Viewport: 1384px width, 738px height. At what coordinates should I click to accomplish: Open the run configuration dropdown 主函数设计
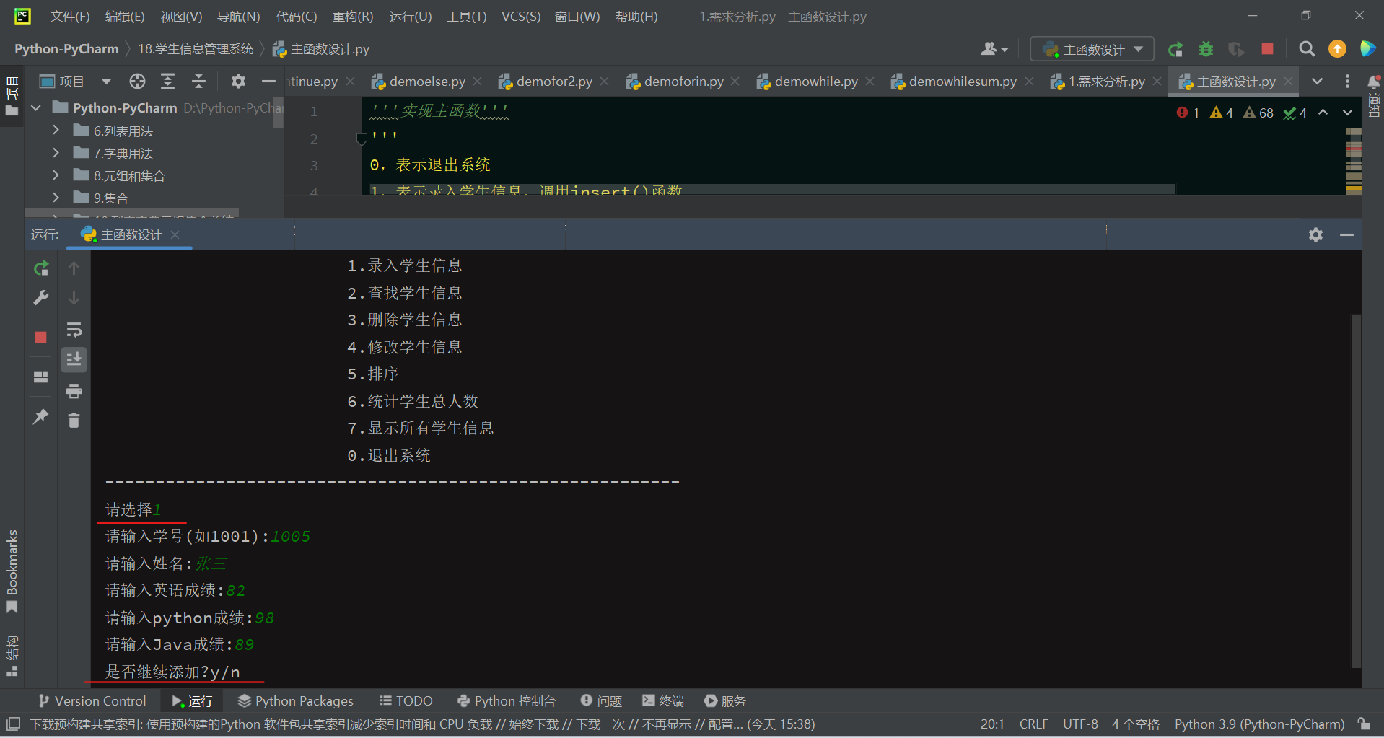[1090, 49]
